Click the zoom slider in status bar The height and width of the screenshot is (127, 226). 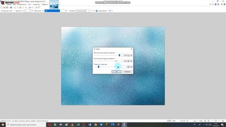pos(216,121)
